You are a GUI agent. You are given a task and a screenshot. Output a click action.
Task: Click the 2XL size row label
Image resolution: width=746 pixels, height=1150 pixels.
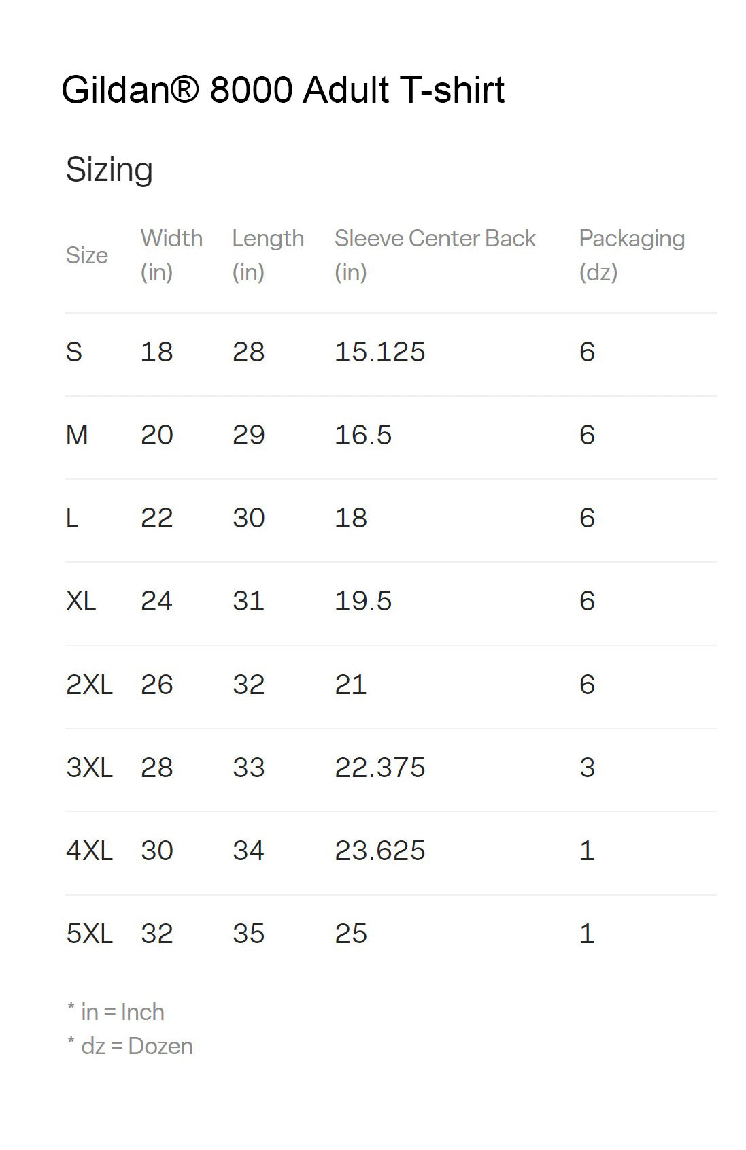(89, 685)
